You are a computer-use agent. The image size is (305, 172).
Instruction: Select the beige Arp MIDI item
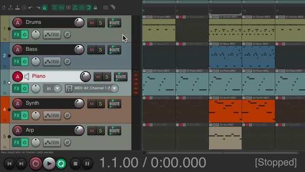click(x=225, y=138)
